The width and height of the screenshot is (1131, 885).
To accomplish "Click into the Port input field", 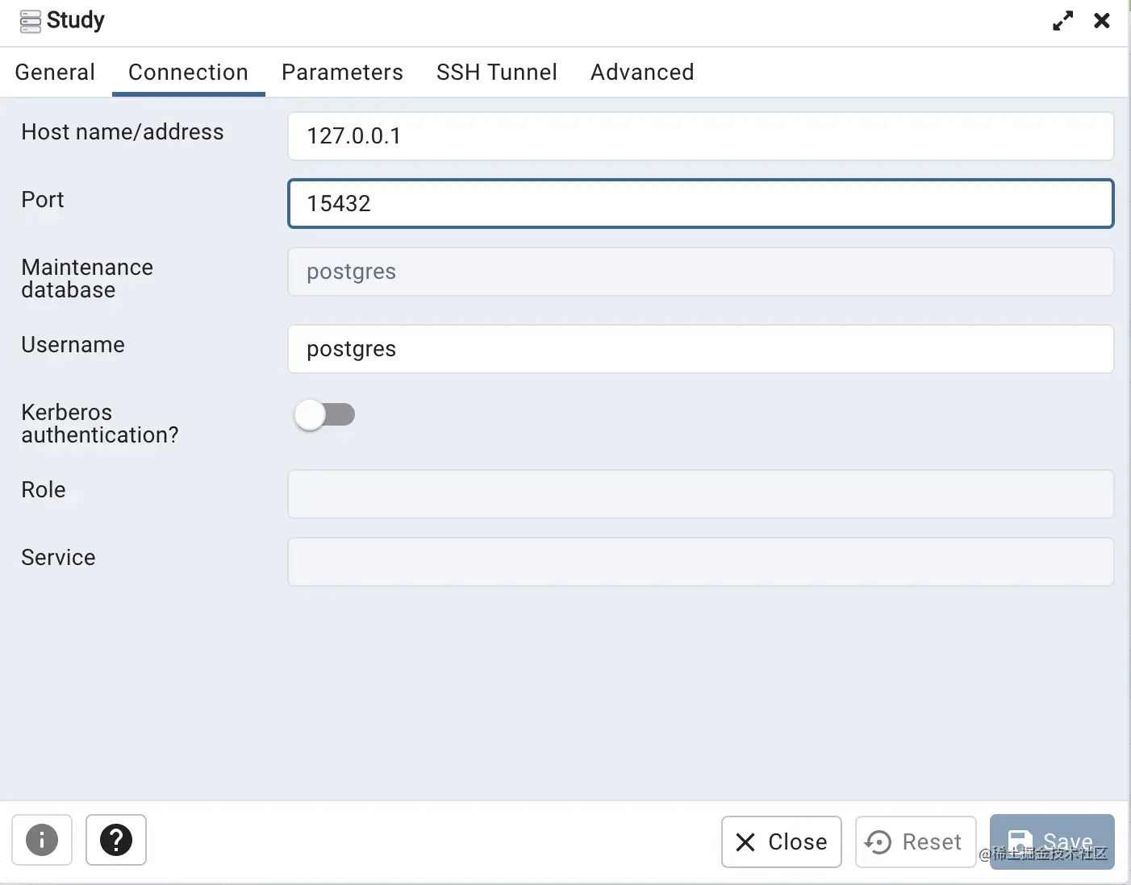I will click(x=700, y=204).
